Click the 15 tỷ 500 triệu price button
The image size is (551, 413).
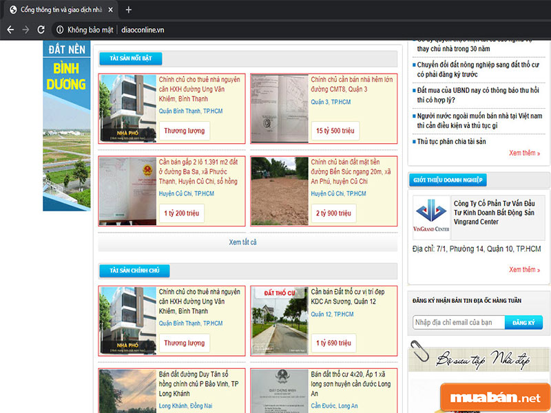(335, 131)
